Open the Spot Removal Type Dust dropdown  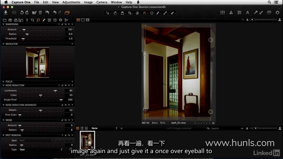(x=41, y=150)
